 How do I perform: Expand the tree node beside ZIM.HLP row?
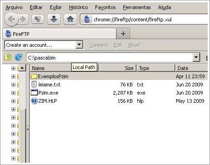click(13, 101)
